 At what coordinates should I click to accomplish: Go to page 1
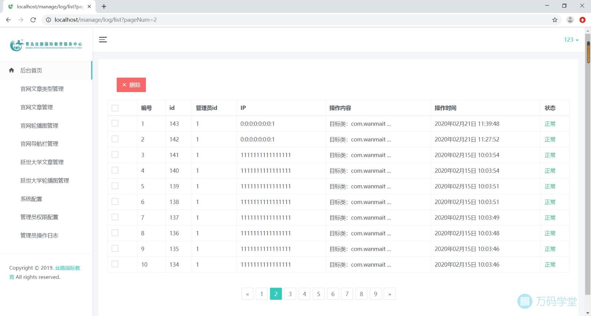click(x=262, y=294)
